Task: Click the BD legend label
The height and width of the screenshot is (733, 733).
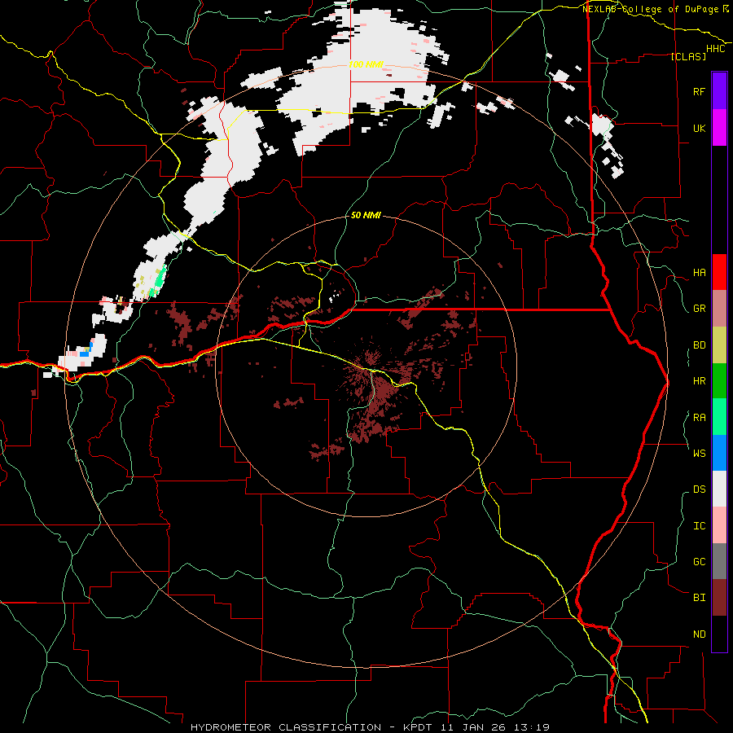Action: click(x=699, y=345)
